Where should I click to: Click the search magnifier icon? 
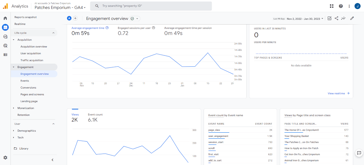click(97, 6)
